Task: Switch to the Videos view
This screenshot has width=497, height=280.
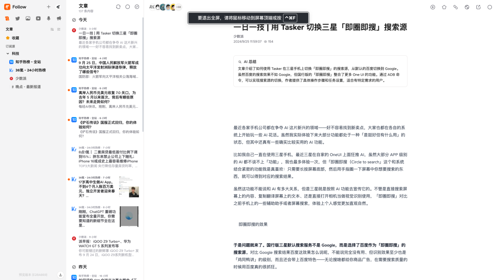Action: pyautogui.click(x=38, y=18)
